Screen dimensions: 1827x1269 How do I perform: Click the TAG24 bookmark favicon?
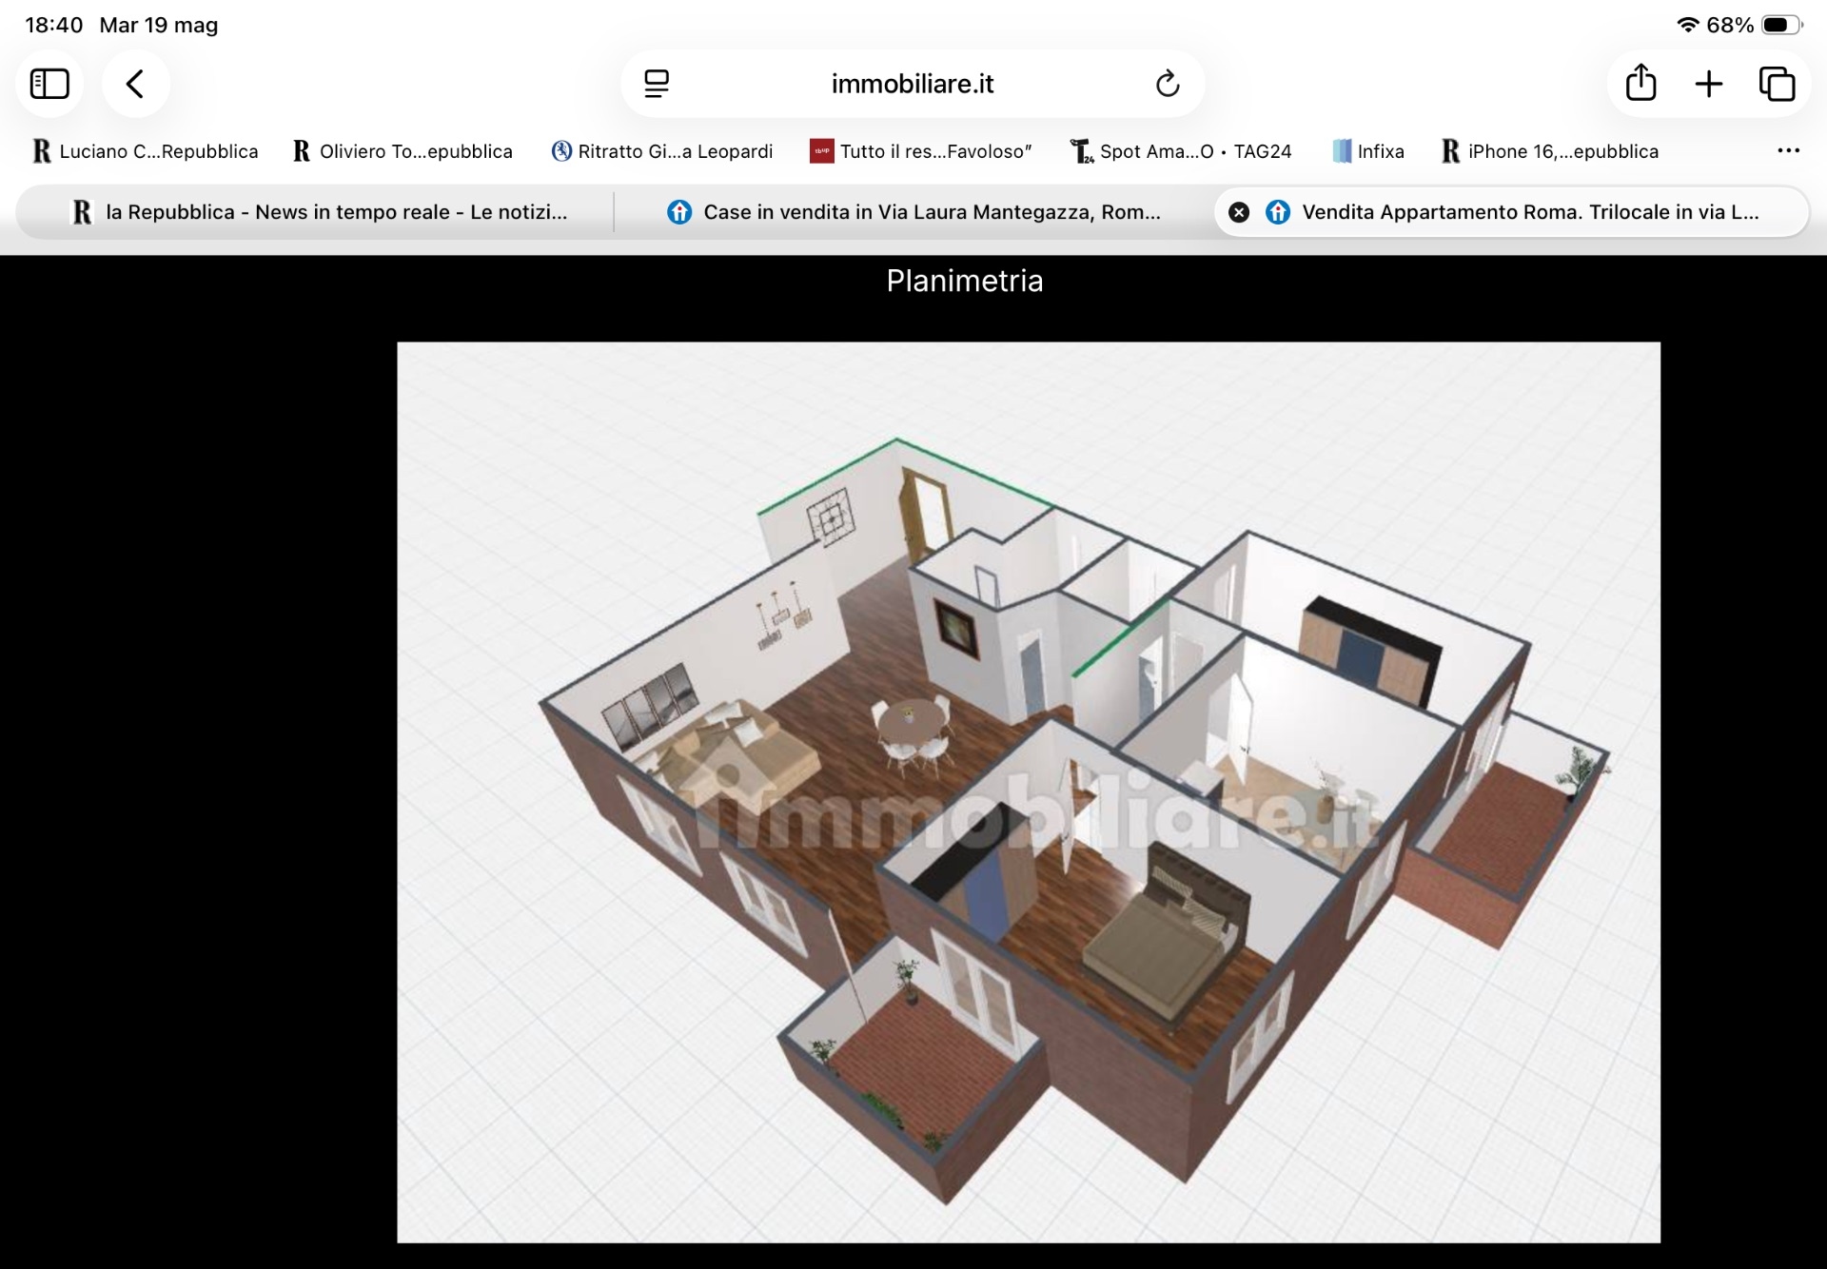[x=1081, y=151]
